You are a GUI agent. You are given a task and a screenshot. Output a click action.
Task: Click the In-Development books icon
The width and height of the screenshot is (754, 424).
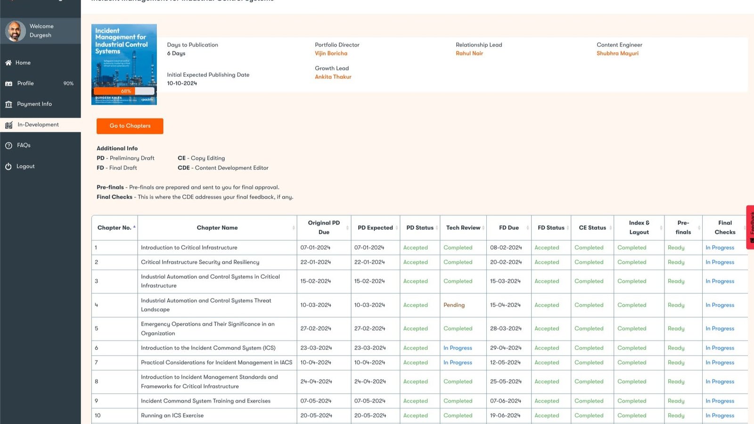coord(8,125)
